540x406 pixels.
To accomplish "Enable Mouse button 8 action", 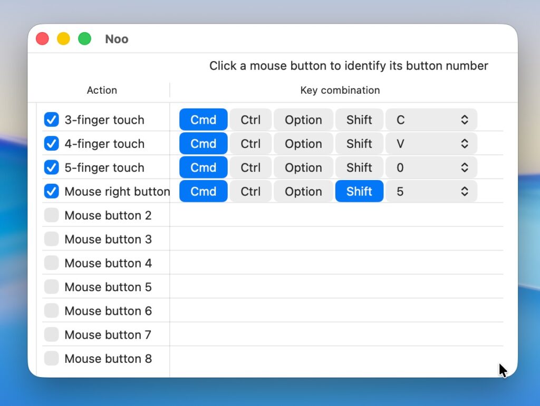I will 51,359.
